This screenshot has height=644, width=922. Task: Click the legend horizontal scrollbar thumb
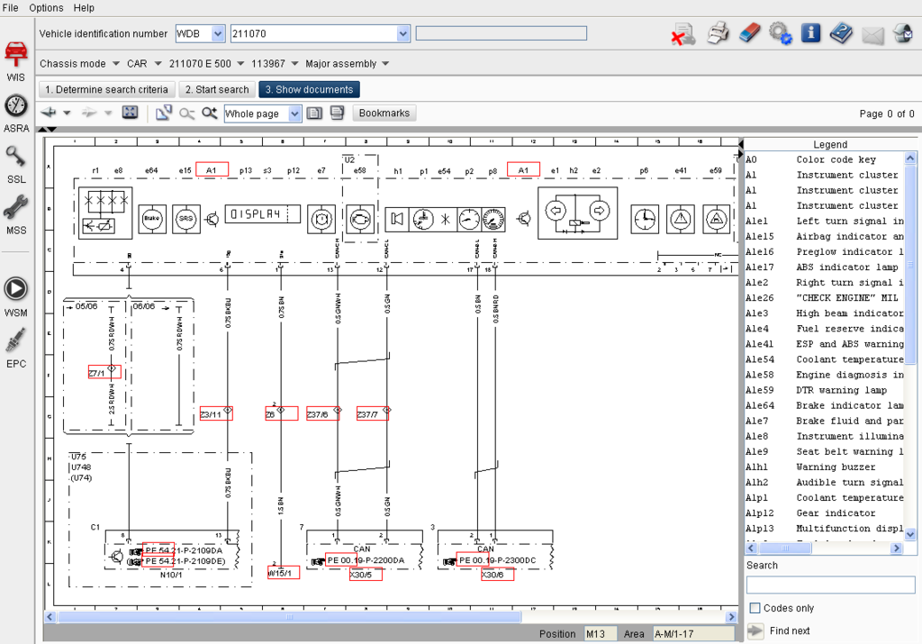coord(785,549)
